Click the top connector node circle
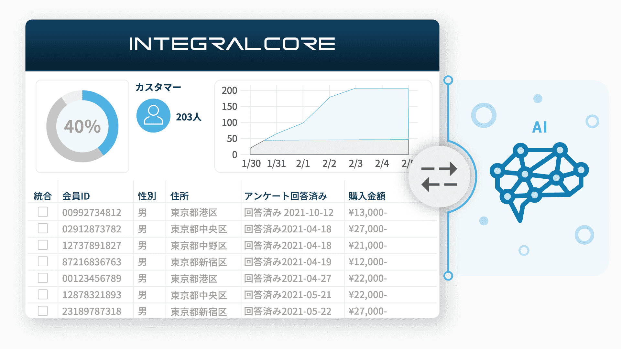The image size is (621, 349). point(448,80)
